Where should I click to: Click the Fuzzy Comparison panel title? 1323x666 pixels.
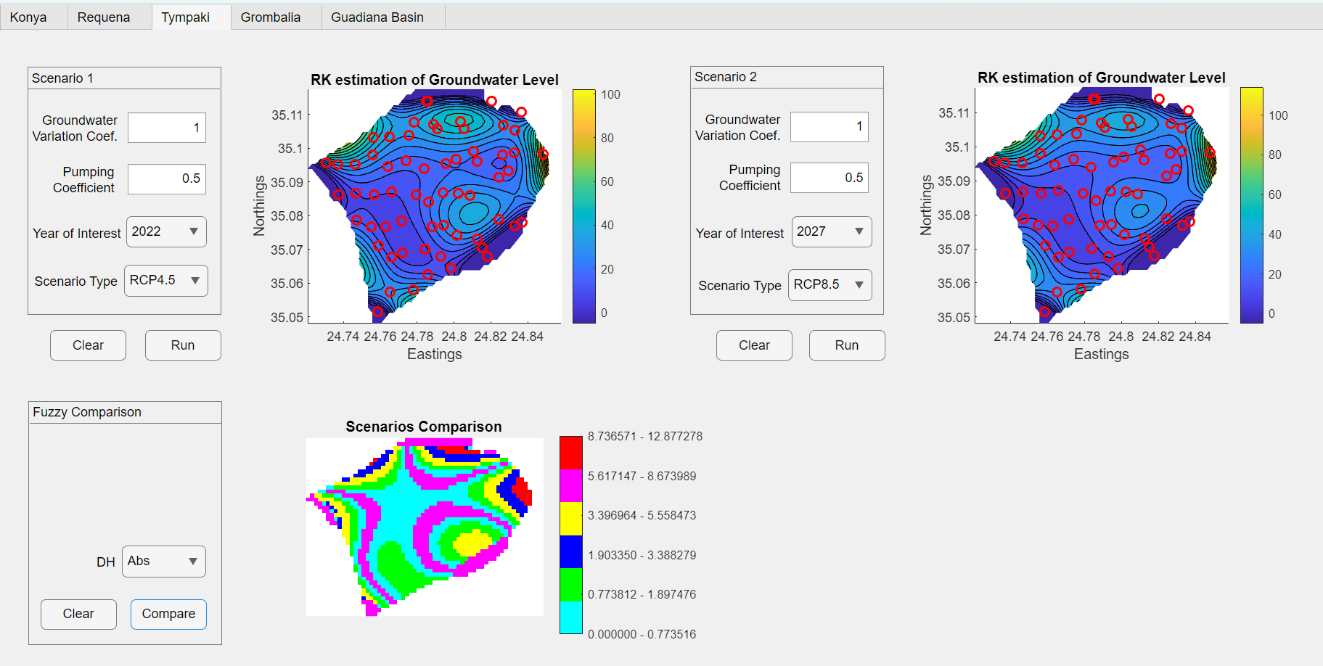(x=87, y=412)
